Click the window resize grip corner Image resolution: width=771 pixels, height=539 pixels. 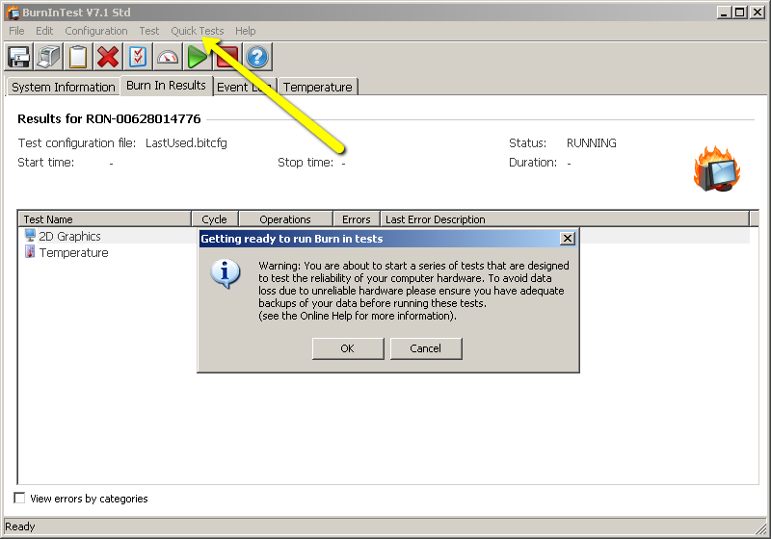(761, 528)
